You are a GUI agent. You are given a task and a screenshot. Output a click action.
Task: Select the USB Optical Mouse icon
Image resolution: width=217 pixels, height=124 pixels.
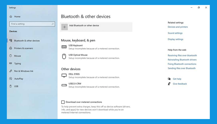point(64,56)
